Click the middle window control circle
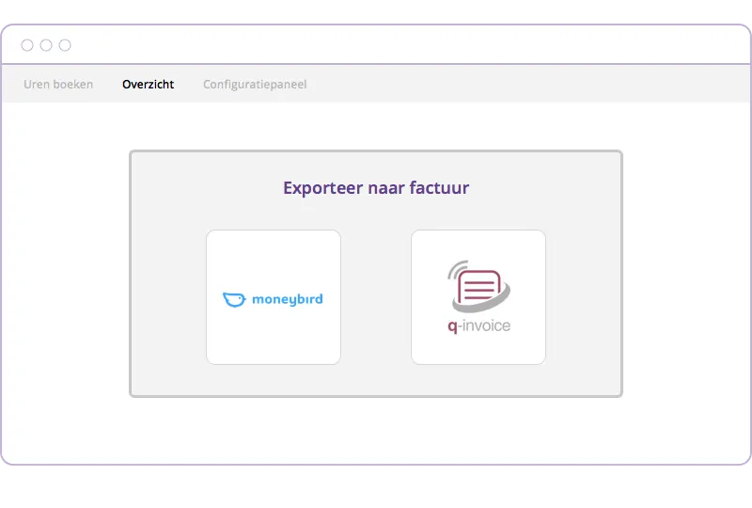 [x=46, y=45]
